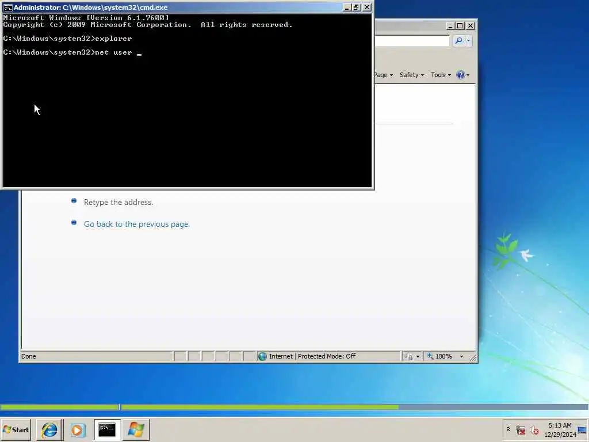
Task: Open the zoom level dropdown arrow
Action: 462,357
